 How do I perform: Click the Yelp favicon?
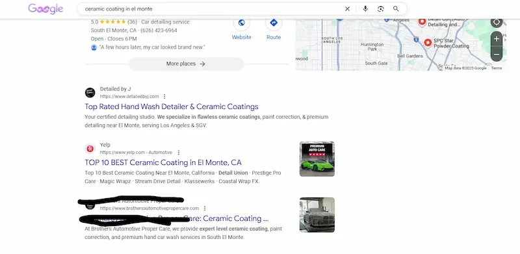tap(90, 149)
